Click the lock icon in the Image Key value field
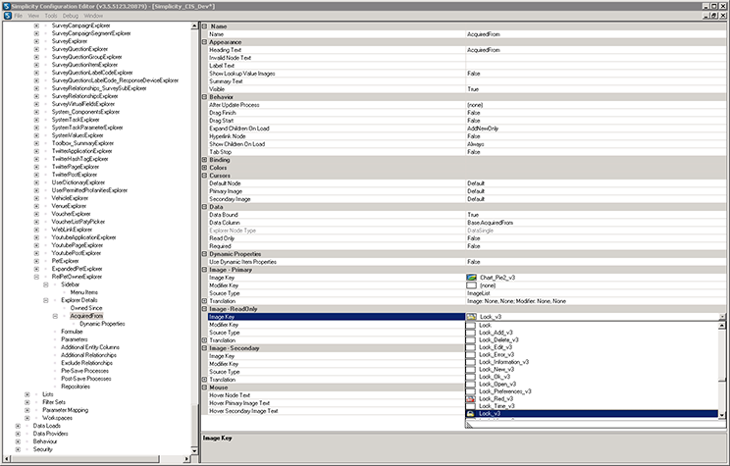 tap(472, 317)
